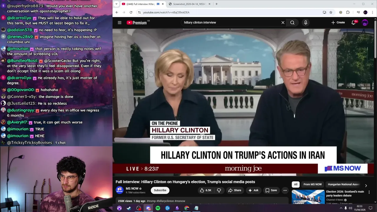Open Spotify from the taskbar
The width and height of the screenshot is (377, 212).
click(x=158, y=208)
